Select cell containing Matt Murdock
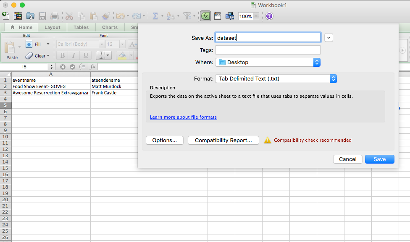 114,86
